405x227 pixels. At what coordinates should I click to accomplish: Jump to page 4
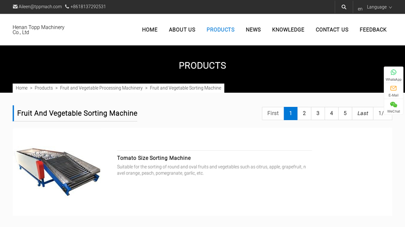(x=332, y=113)
